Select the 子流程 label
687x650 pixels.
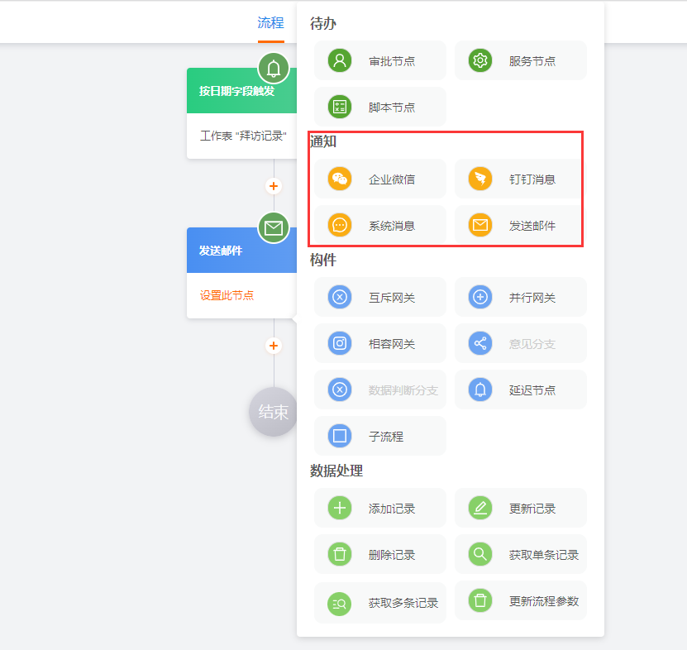386,437
